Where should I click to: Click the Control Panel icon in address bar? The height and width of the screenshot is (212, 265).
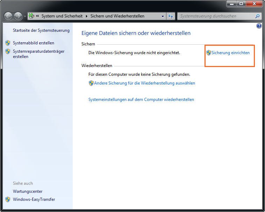point(31,16)
